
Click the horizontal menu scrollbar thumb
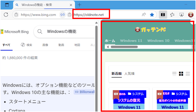[124, 47]
